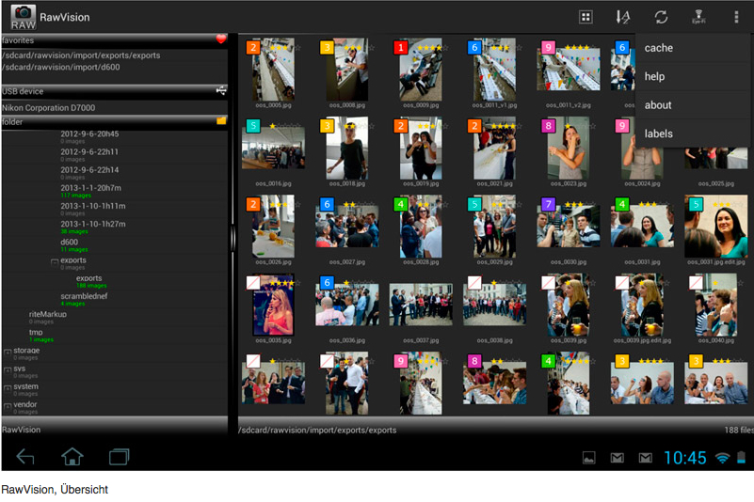Click the 188 files count

point(739,430)
